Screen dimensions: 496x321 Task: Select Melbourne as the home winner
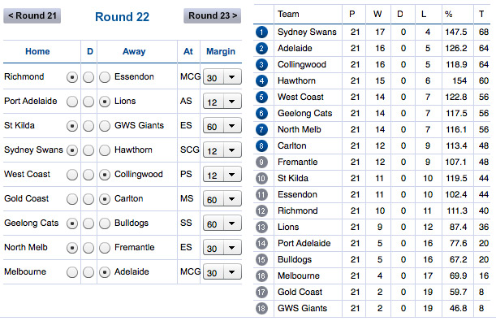(x=72, y=272)
